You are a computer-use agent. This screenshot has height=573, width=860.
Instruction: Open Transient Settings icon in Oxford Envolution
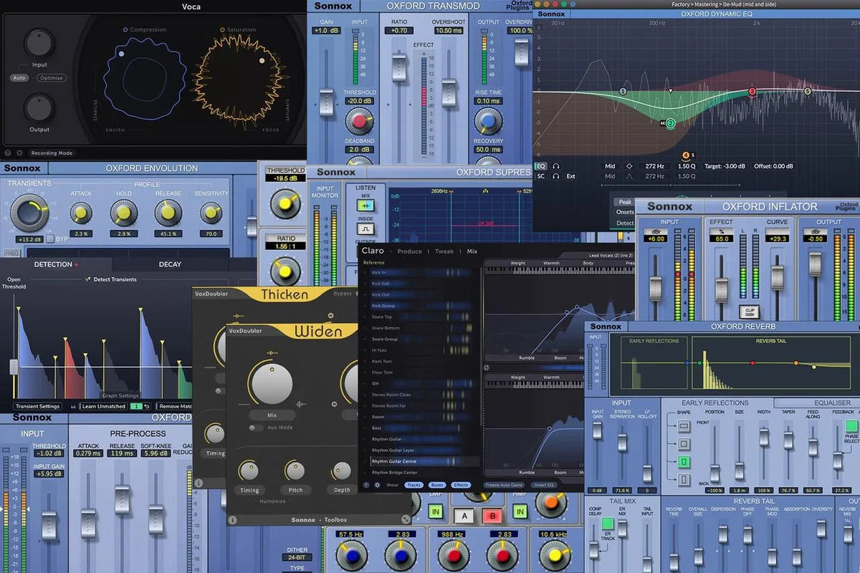[x=37, y=406]
